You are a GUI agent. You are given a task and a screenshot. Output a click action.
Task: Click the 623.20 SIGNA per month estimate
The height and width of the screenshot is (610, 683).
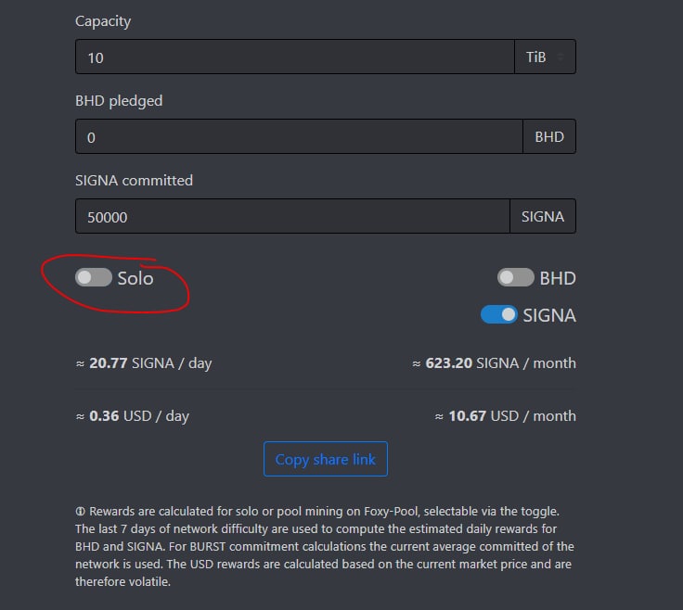[x=494, y=363]
